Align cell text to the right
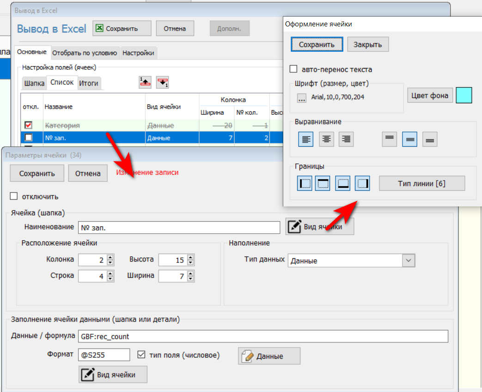Image resolution: width=482 pixels, height=392 pixels. [346, 139]
